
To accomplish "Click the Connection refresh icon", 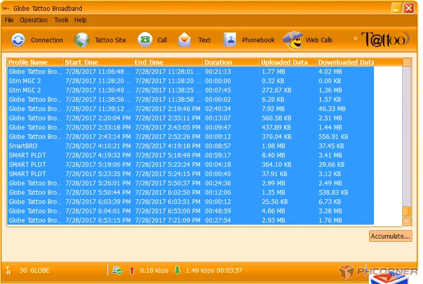I will coord(19,40).
